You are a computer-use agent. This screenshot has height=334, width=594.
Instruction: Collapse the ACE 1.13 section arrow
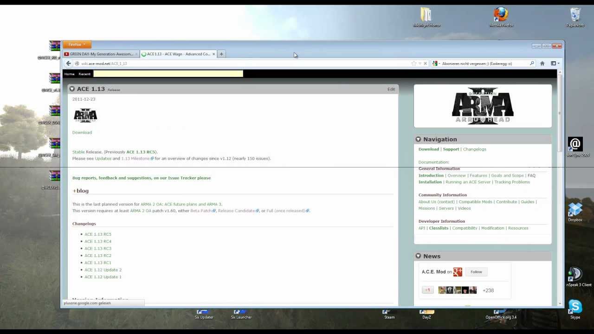(x=72, y=89)
